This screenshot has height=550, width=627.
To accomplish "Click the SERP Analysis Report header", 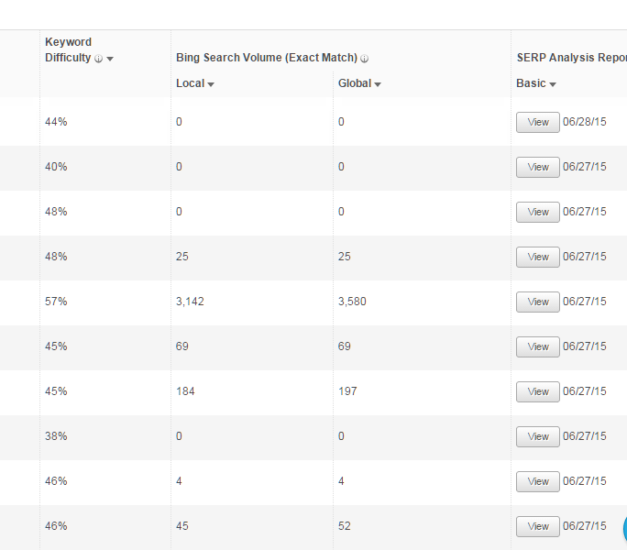I will pos(571,58).
